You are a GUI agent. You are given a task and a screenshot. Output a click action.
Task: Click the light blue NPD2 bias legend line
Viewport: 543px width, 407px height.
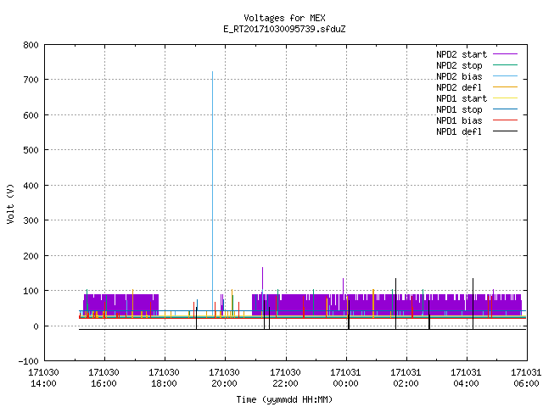click(x=505, y=75)
